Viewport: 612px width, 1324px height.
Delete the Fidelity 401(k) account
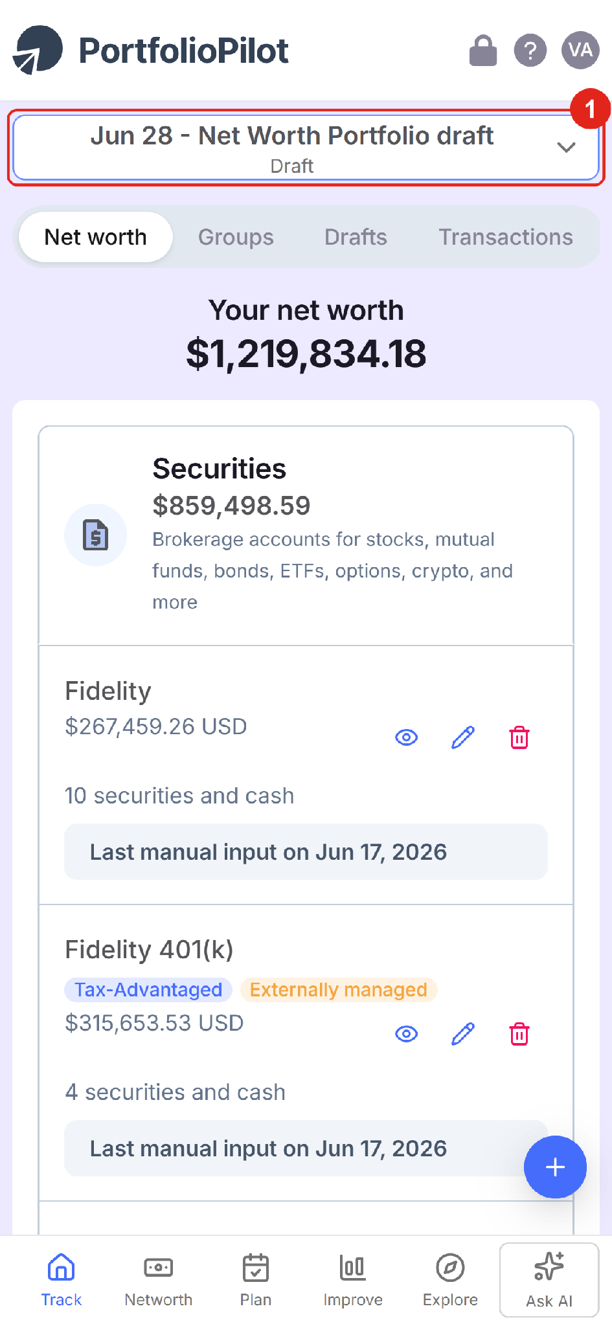519,1034
